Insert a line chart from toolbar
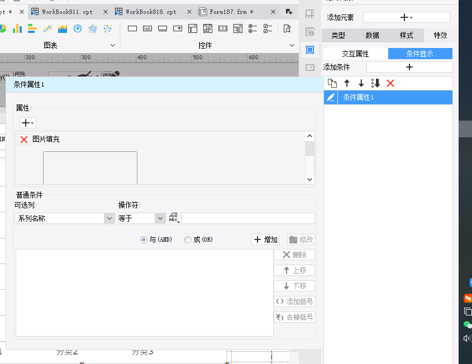Viewport: 472px width, 364px height. (x=47, y=28)
